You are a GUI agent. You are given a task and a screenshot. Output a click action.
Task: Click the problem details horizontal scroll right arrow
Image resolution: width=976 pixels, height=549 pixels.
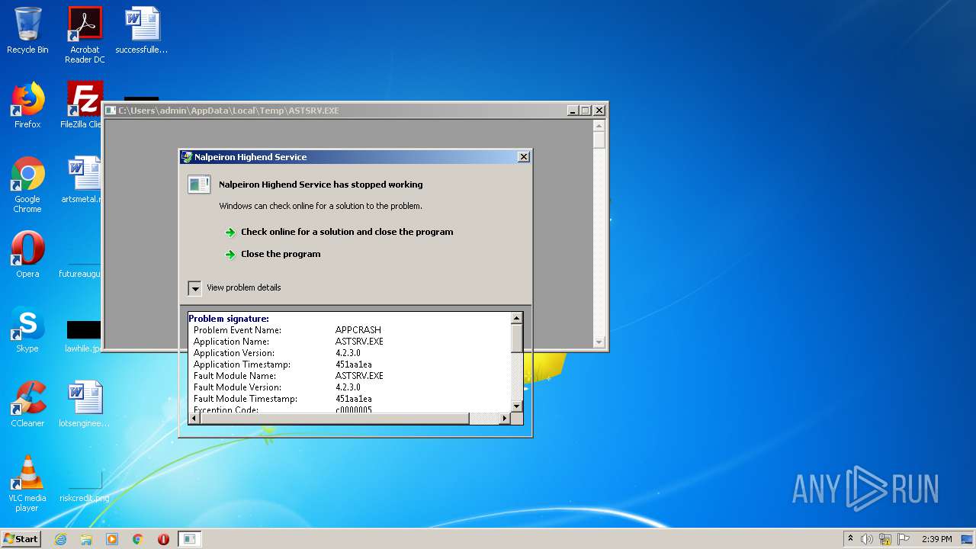[504, 419]
